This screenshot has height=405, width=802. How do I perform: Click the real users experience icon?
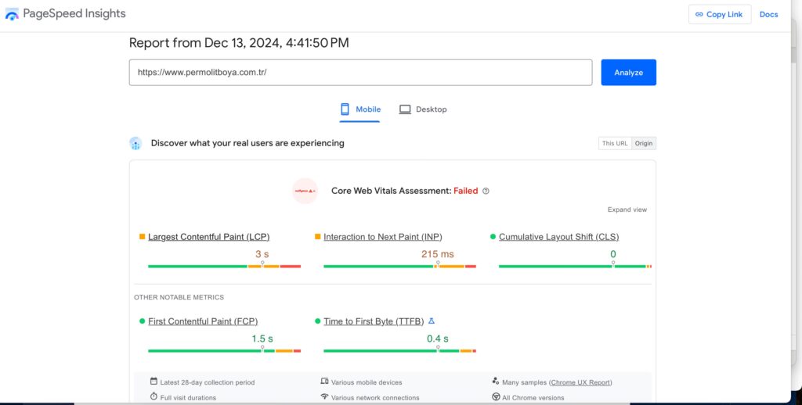pyautogui.click(x=135, y=143)
